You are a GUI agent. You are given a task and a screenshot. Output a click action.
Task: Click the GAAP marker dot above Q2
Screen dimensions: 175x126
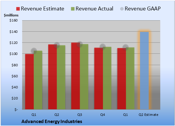tap(57, 45)
